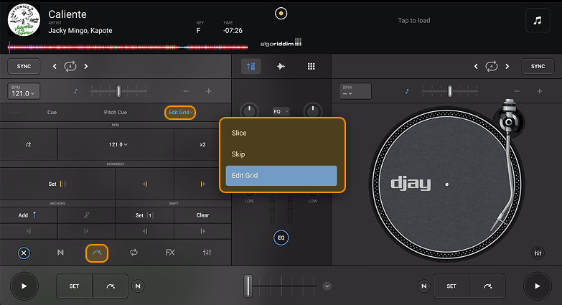Toggle left deck Neural Mix N button

pos(138,286)
